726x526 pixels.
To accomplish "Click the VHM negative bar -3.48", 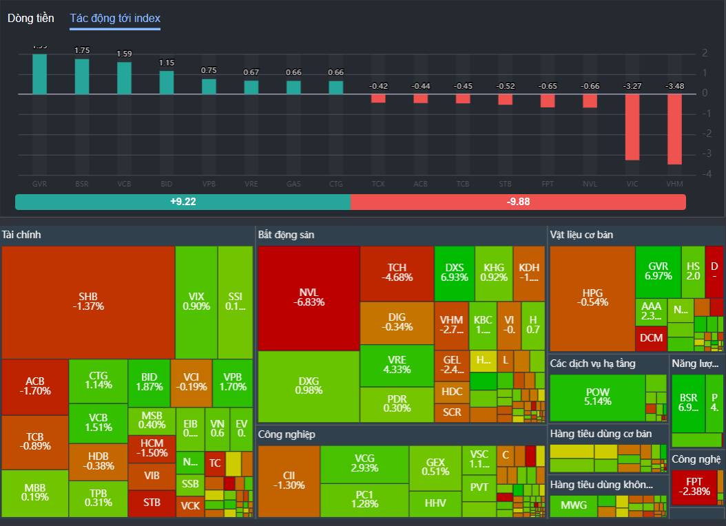I will point(674,129).
